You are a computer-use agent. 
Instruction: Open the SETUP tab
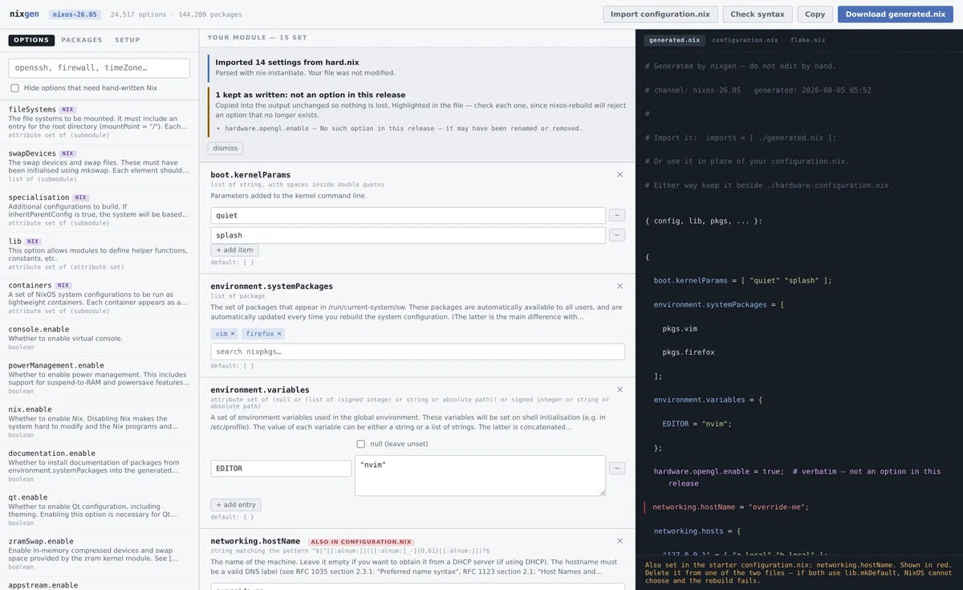coord(127,40)
